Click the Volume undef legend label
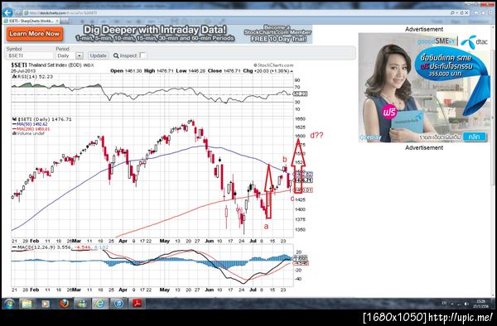 [x=28, y=133]
